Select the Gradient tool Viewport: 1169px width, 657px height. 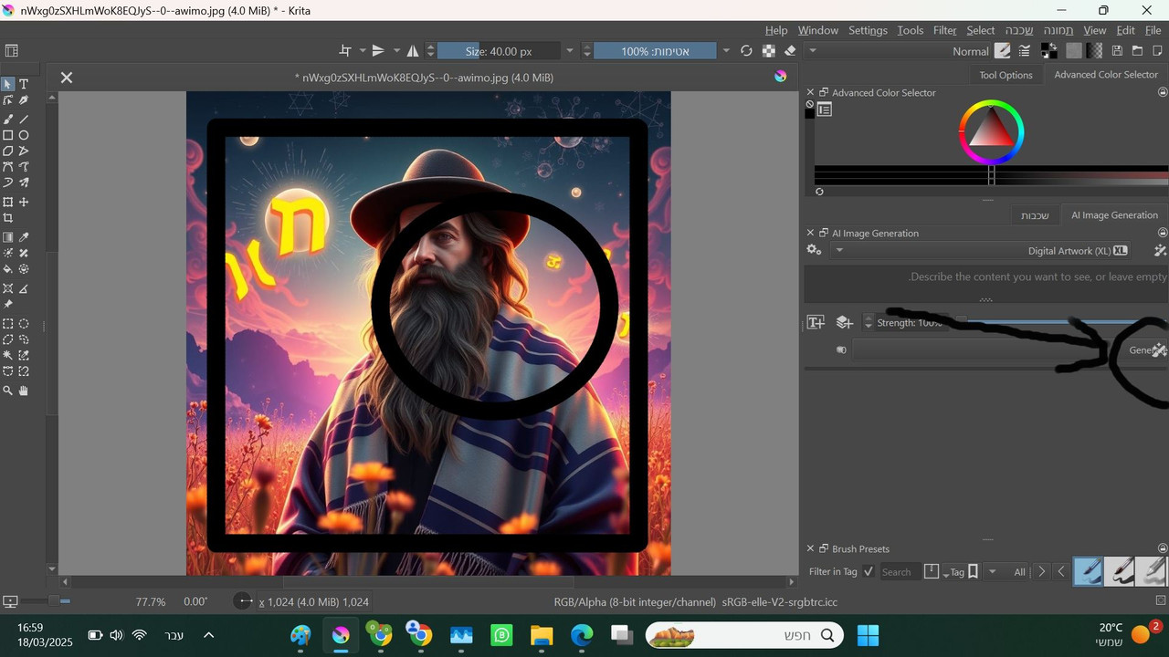pyautogui.click(x=8, y=237)
